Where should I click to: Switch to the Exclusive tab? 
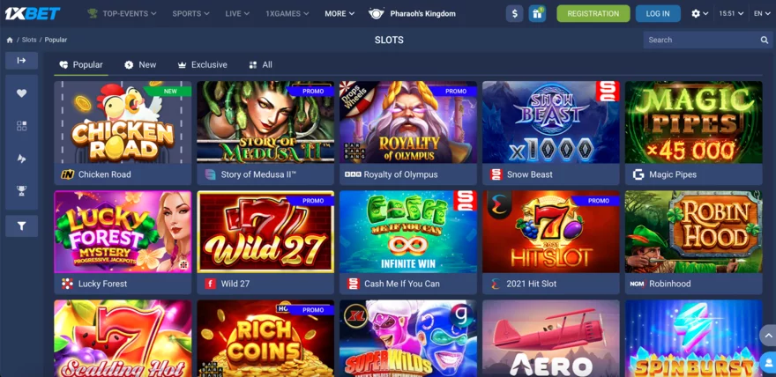coord(203,64)
